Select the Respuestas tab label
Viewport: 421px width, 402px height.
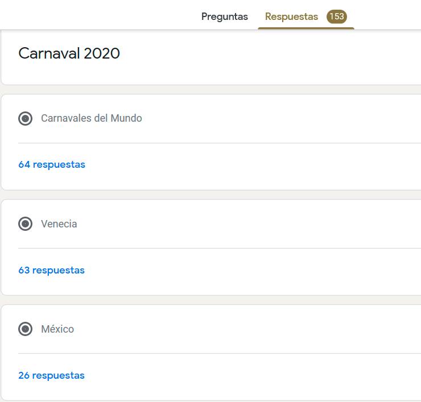291,16
